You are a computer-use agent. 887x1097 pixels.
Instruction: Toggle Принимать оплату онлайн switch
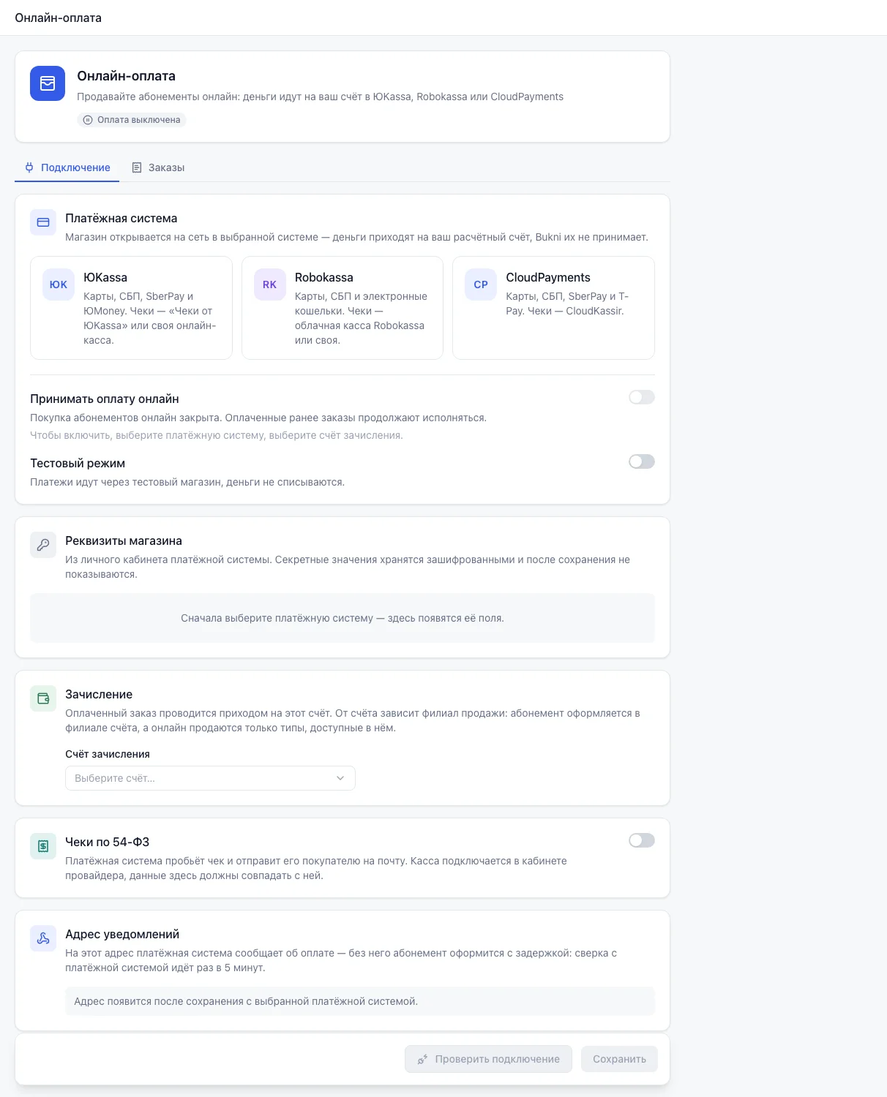coord(642,397)
